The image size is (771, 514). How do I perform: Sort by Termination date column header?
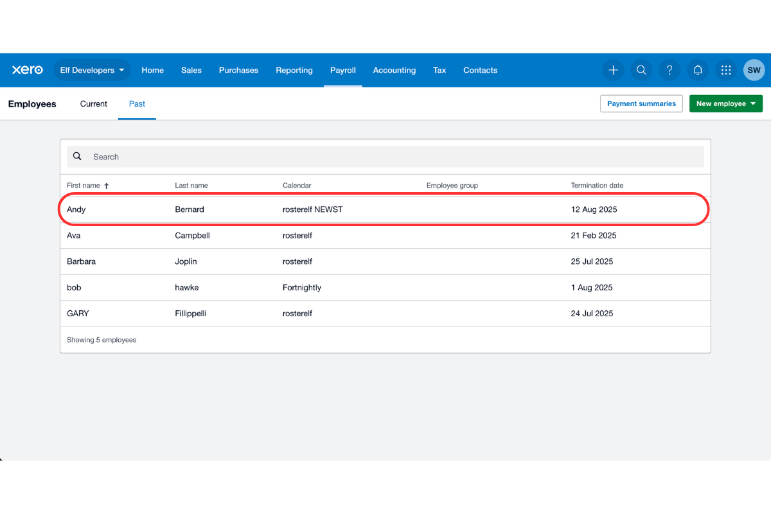pos(597,186)
